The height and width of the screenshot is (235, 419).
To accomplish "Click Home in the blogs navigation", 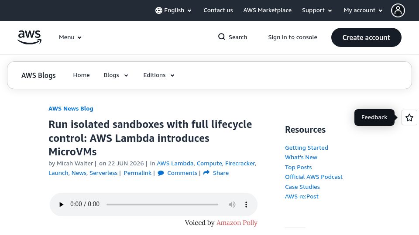I will click(x=81, y=75).
